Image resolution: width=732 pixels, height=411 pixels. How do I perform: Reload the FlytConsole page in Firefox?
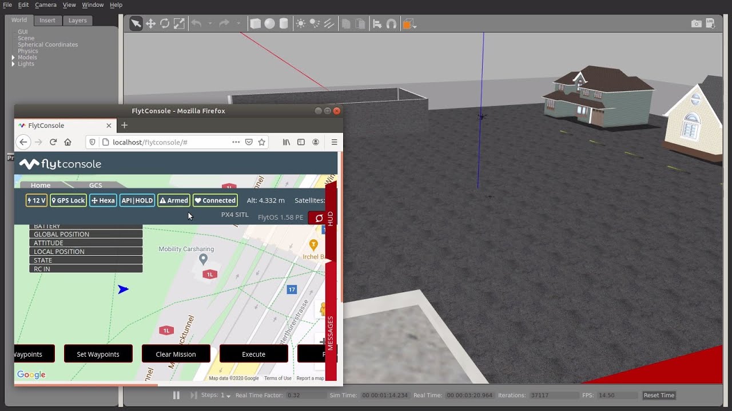click(x=53, y=142)
